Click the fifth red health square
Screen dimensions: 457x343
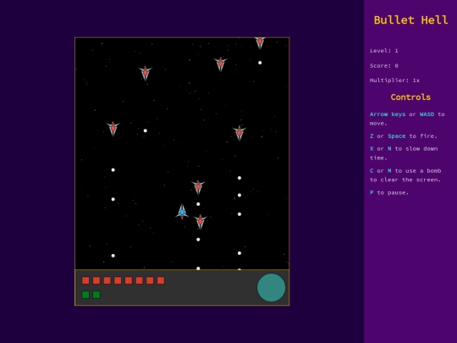(x=129, y=280)
